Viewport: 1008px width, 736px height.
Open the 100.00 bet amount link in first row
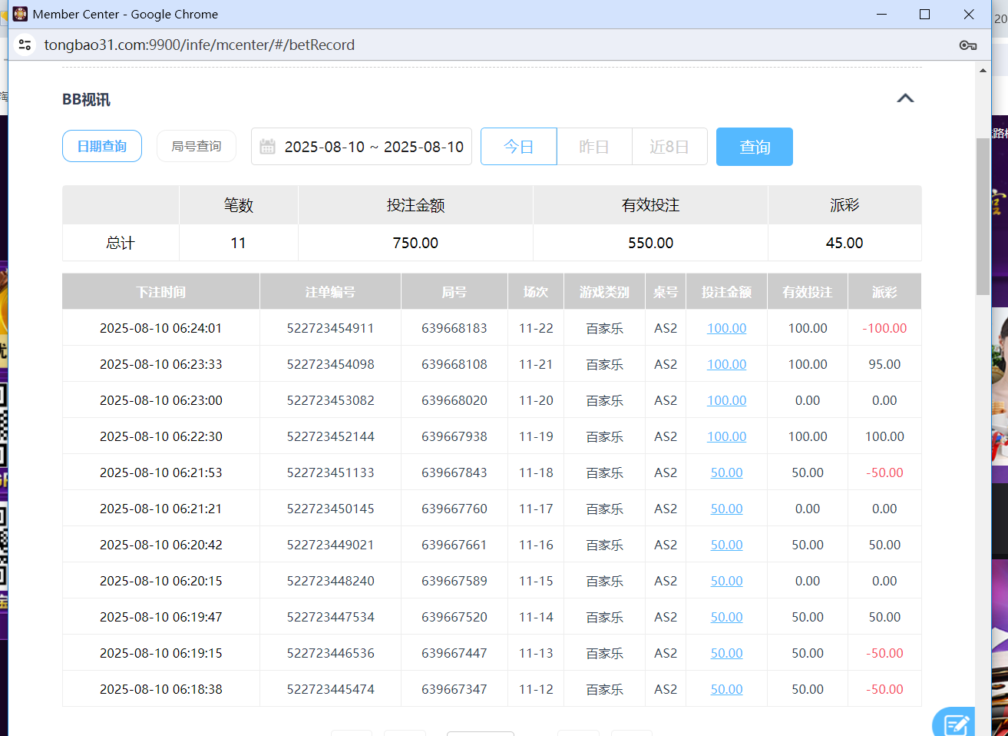point(726,327)
